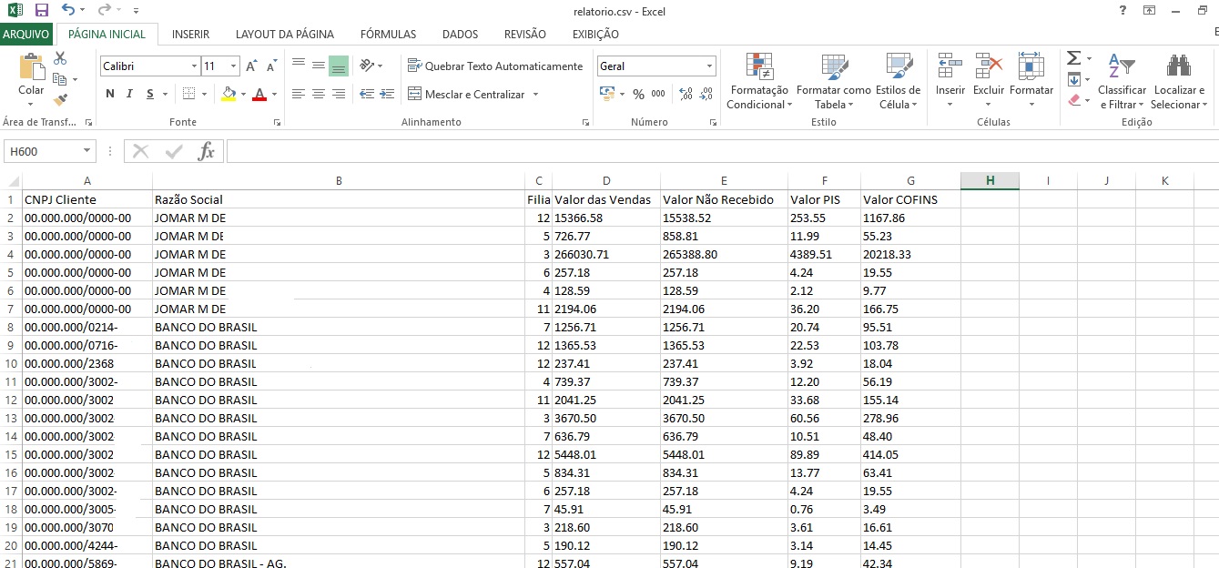1219x568 pixels.
Task: Open the fill color dropdown arrow
Action: click(243, 94)
